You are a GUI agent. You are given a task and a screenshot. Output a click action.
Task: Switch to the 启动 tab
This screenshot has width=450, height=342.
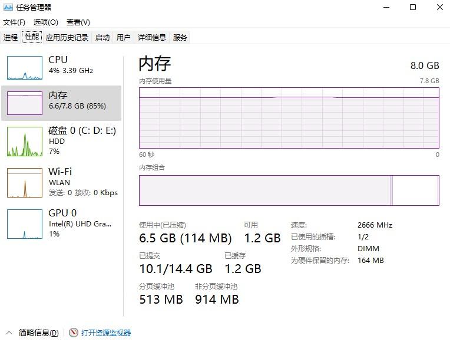coord(102,37)
